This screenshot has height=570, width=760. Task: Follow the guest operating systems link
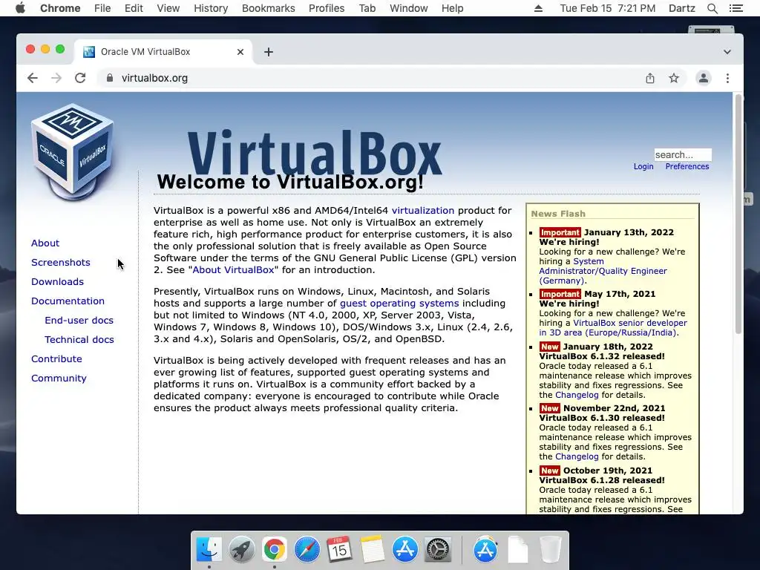click(x=399, y=303)
